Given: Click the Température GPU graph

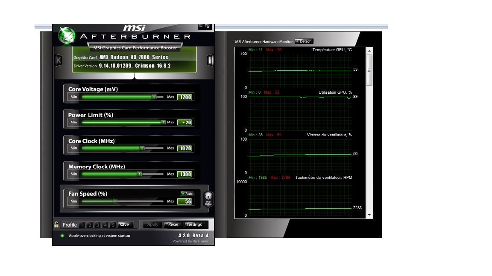Looking at the screenshot, I should 300,71.
